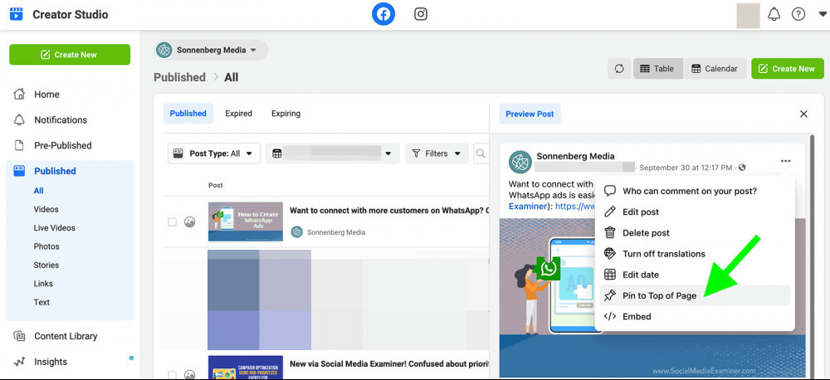This screenshot has width=830, height=380.
Task: Open Pre-Published in sidebar
Action: [x=62, y=145]
